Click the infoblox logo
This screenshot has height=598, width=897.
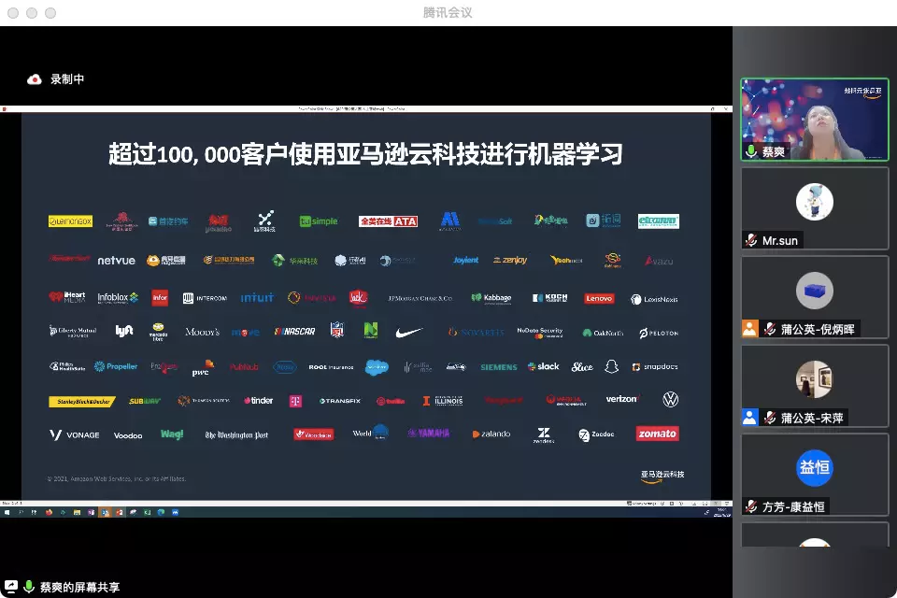coord(118,297)
